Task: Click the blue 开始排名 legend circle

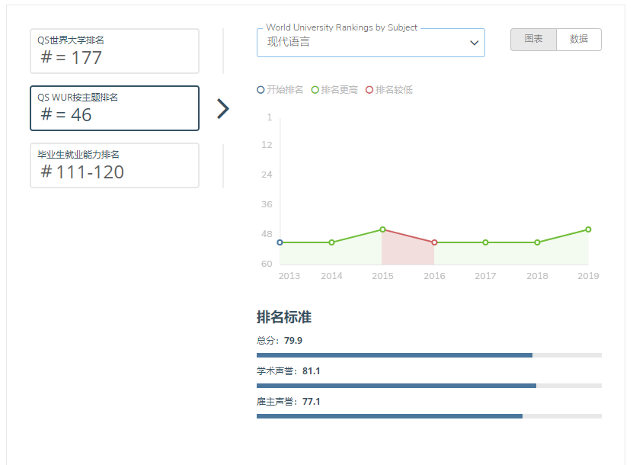Action: tap(261, 90)
